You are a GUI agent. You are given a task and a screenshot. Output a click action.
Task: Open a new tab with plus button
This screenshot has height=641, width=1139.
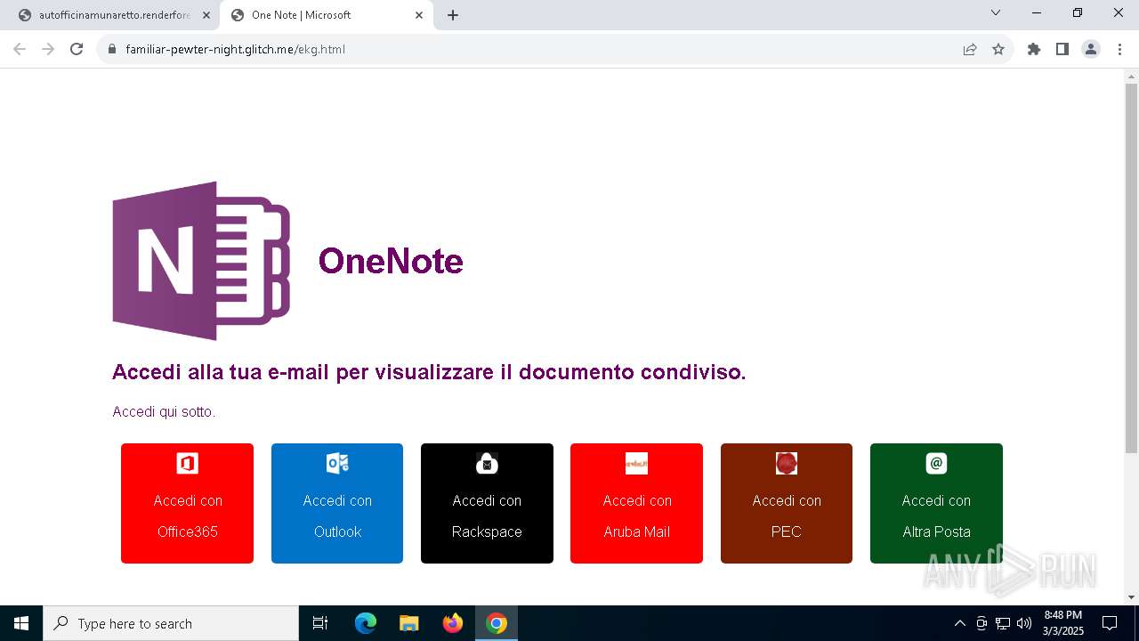453,15
